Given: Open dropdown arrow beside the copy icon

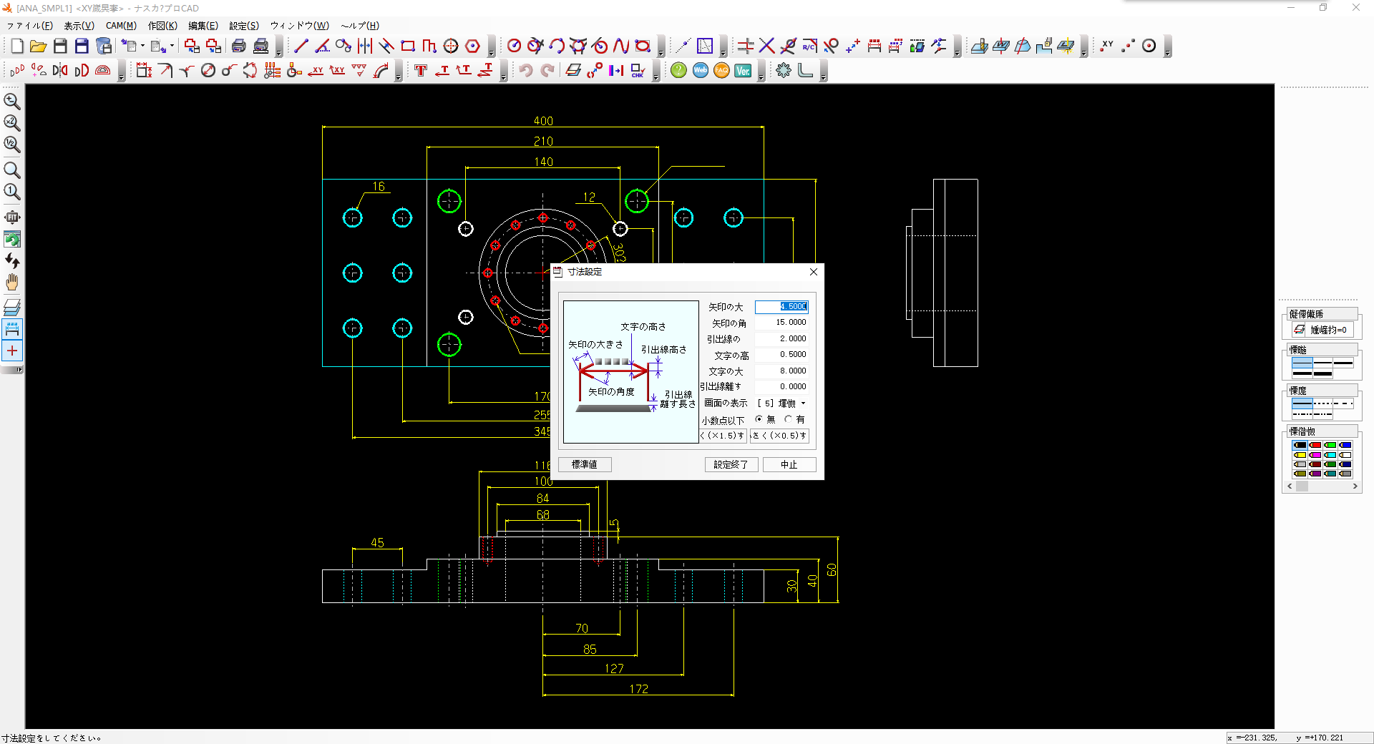Looking at the screenshot, I should tap(142, 46).
